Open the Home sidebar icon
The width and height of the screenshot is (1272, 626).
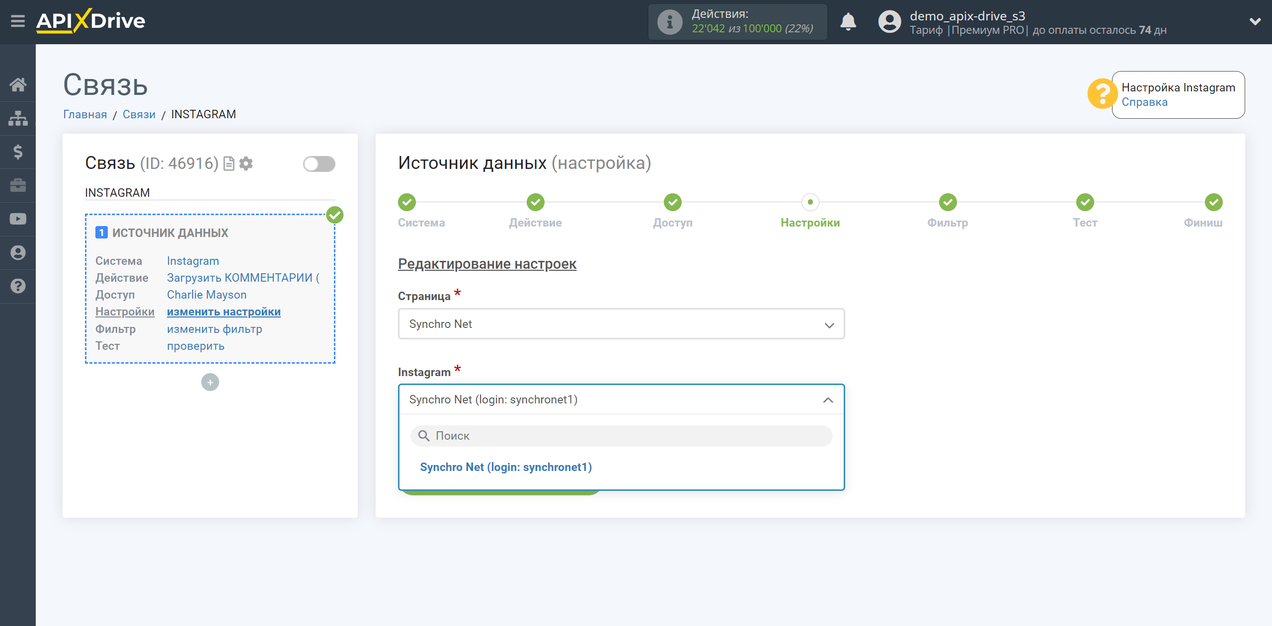(18, 85)
